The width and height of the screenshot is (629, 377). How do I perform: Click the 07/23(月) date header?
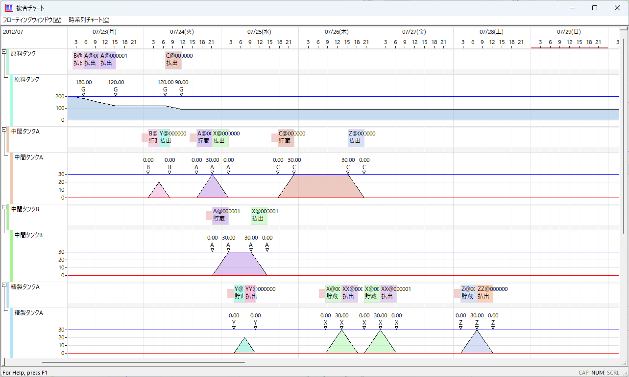[x=104, y=32]
